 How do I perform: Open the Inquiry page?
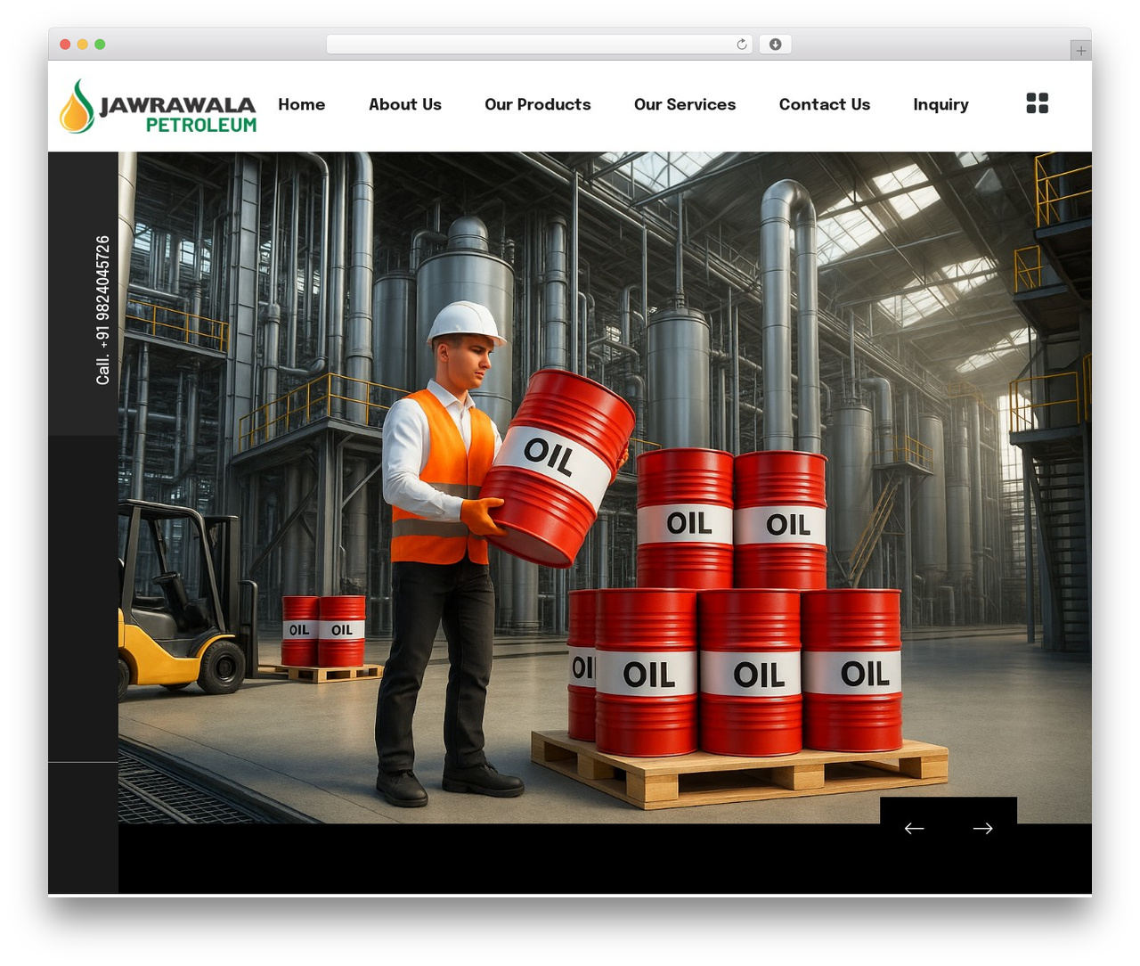point(940,105)
